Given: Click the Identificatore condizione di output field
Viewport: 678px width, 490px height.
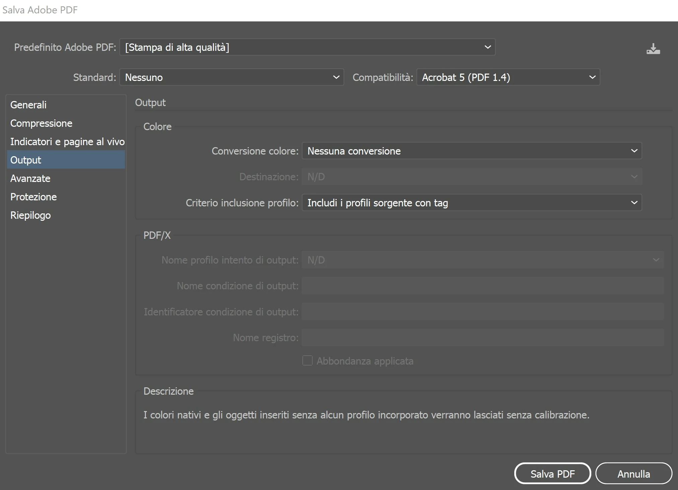Looking at the screenshot, I should (482, 312).
